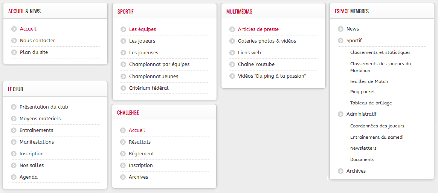
Task: Click the arrow icon next to Manifestations
Action: [x=14, y=142]
